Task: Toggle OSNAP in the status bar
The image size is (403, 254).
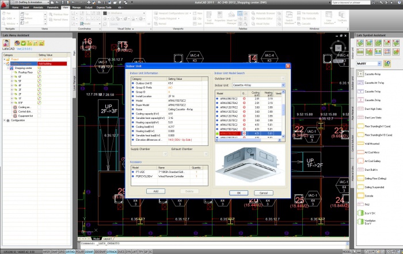Action: pos(89,252)
